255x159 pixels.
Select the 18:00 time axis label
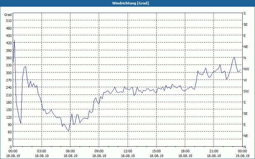(185, 151)
